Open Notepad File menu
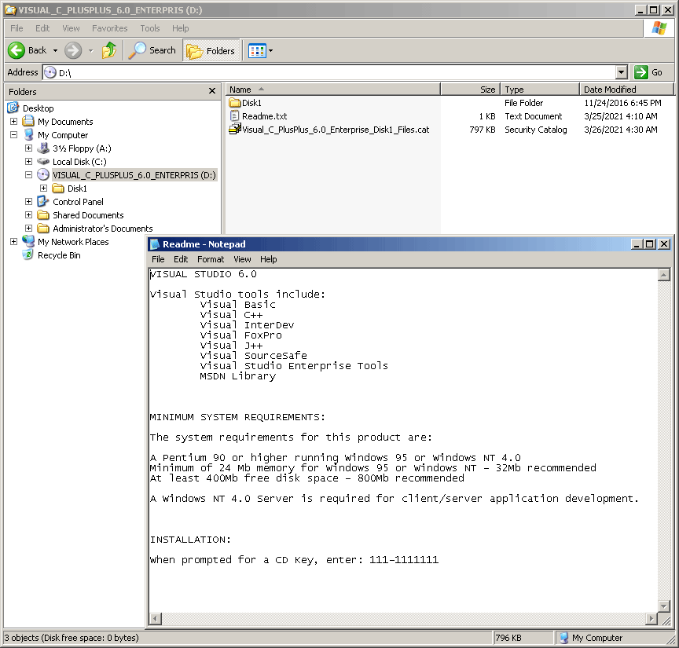 pyautogui.click(x=158, y=259)
